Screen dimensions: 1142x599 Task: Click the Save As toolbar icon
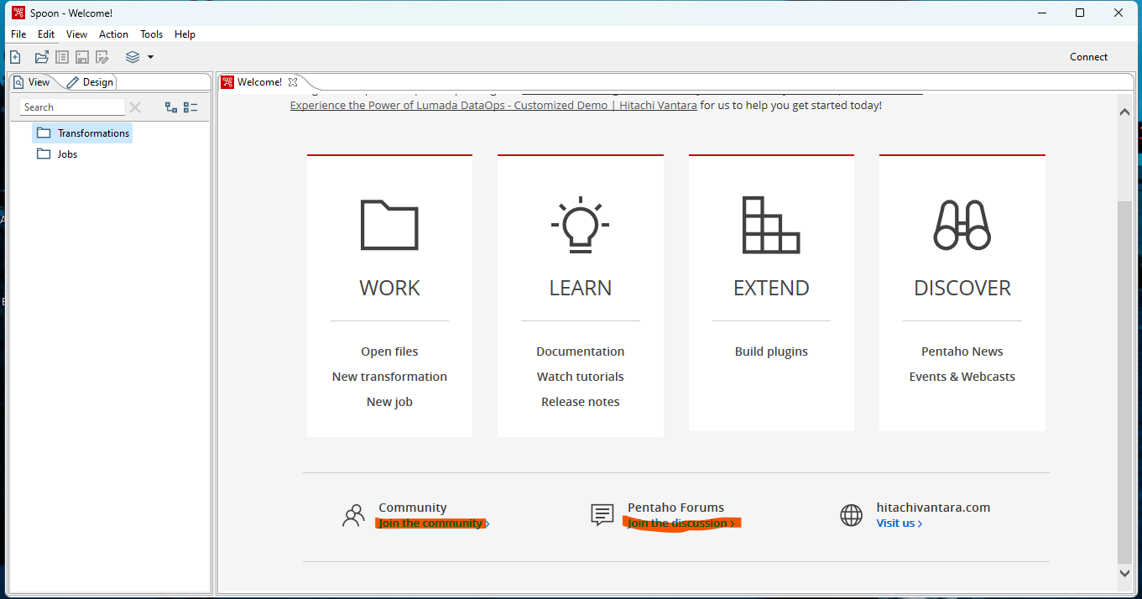tap(102, 57)
